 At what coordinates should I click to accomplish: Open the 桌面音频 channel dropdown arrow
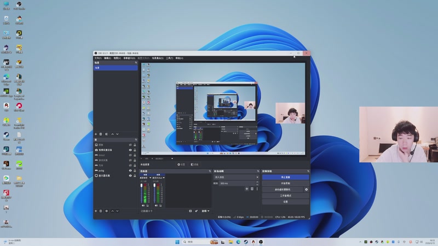tap(150, 178)
